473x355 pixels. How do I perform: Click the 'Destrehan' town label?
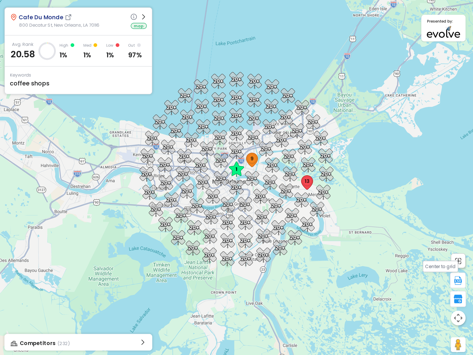[80, 186]
